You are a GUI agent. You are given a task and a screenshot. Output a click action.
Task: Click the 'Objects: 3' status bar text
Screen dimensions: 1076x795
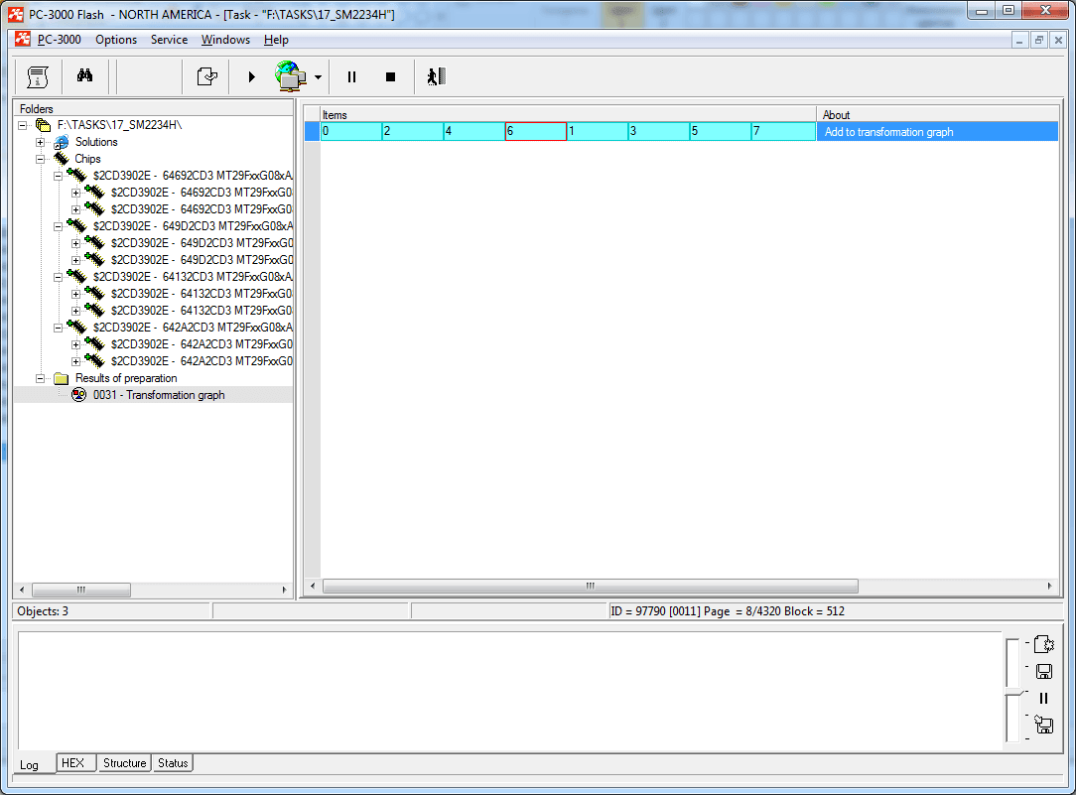(43, 611)
